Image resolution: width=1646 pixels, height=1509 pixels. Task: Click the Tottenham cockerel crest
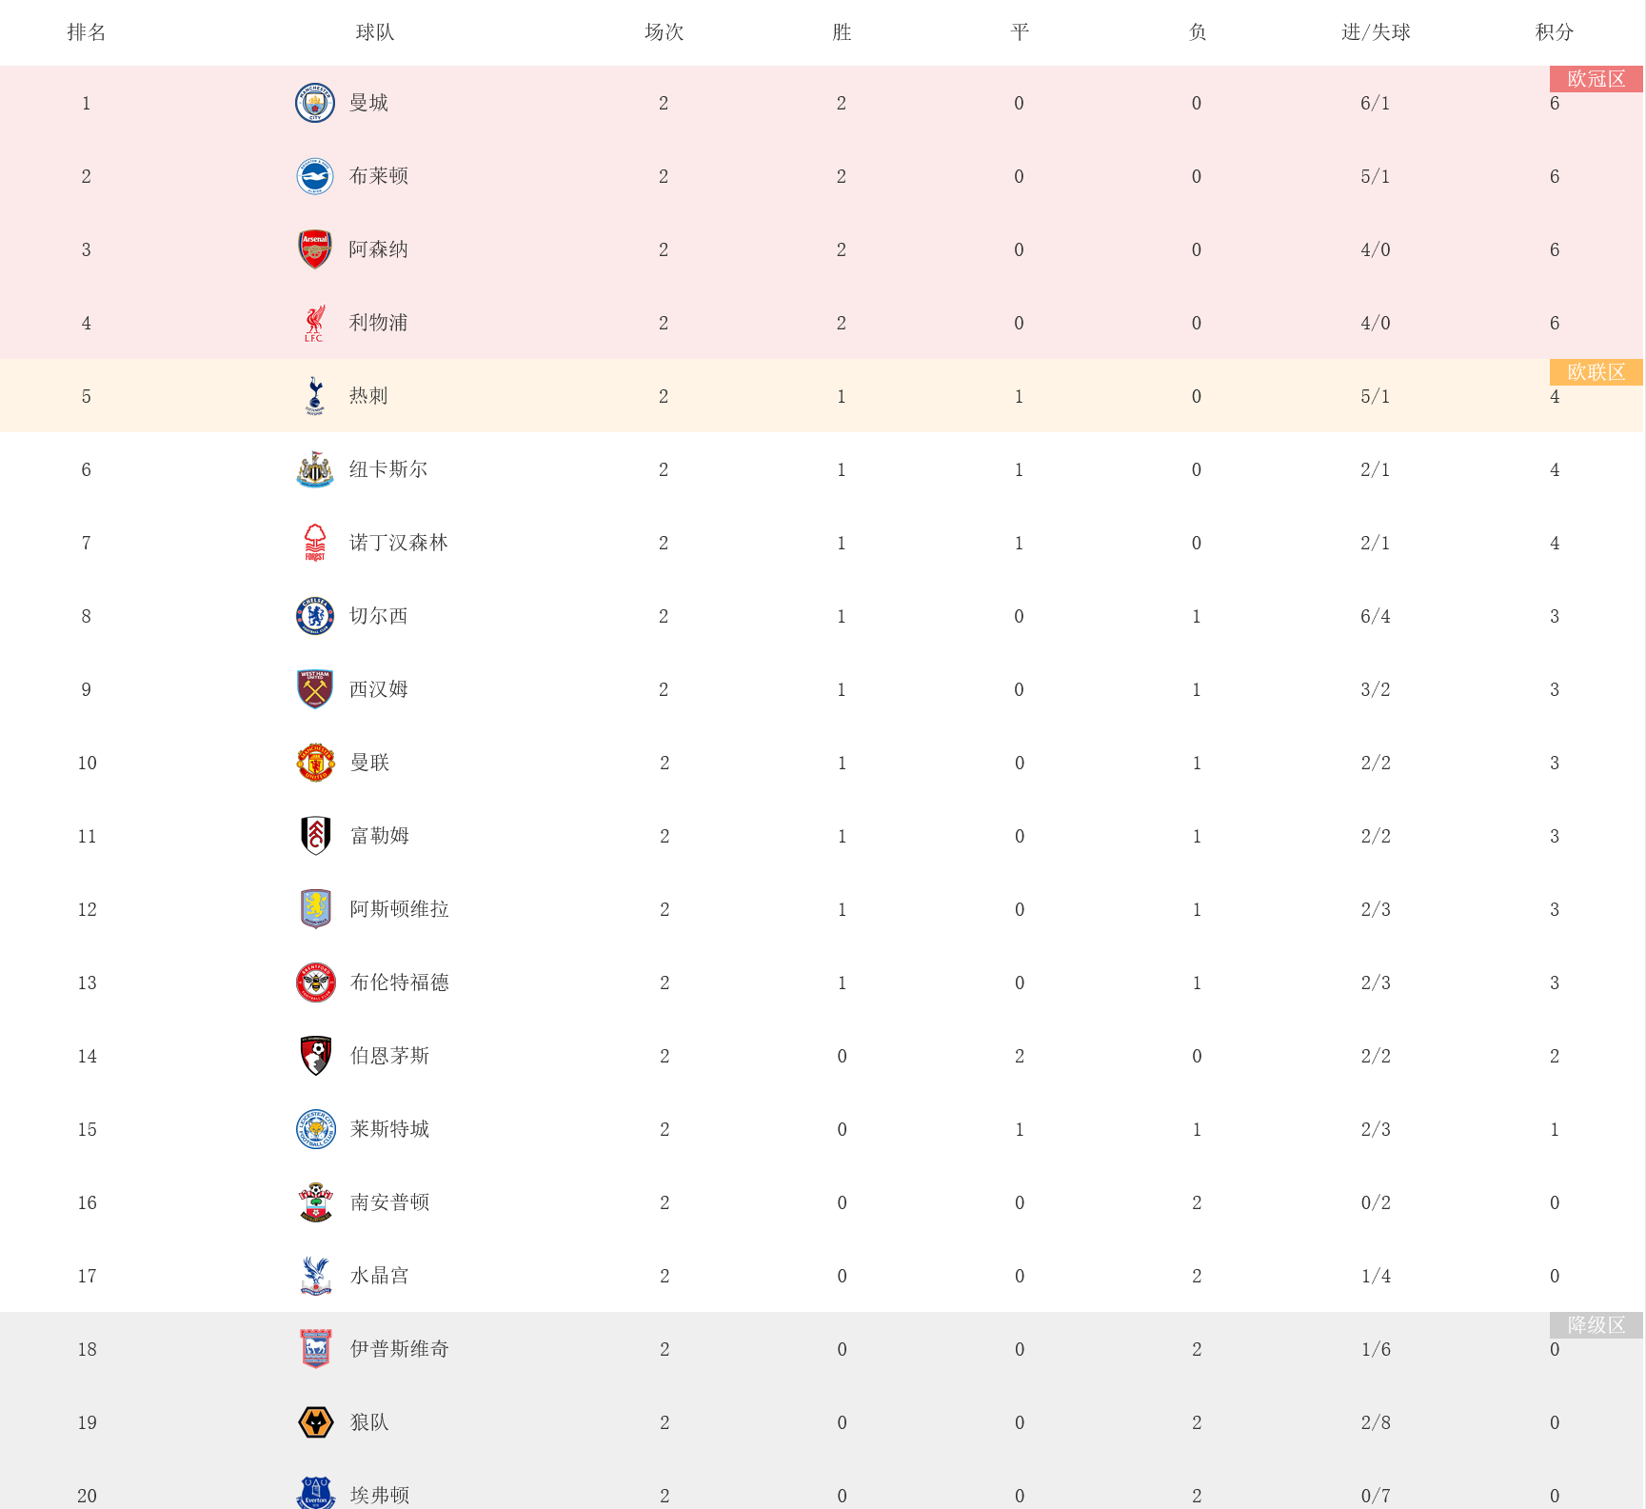[314, 396]
